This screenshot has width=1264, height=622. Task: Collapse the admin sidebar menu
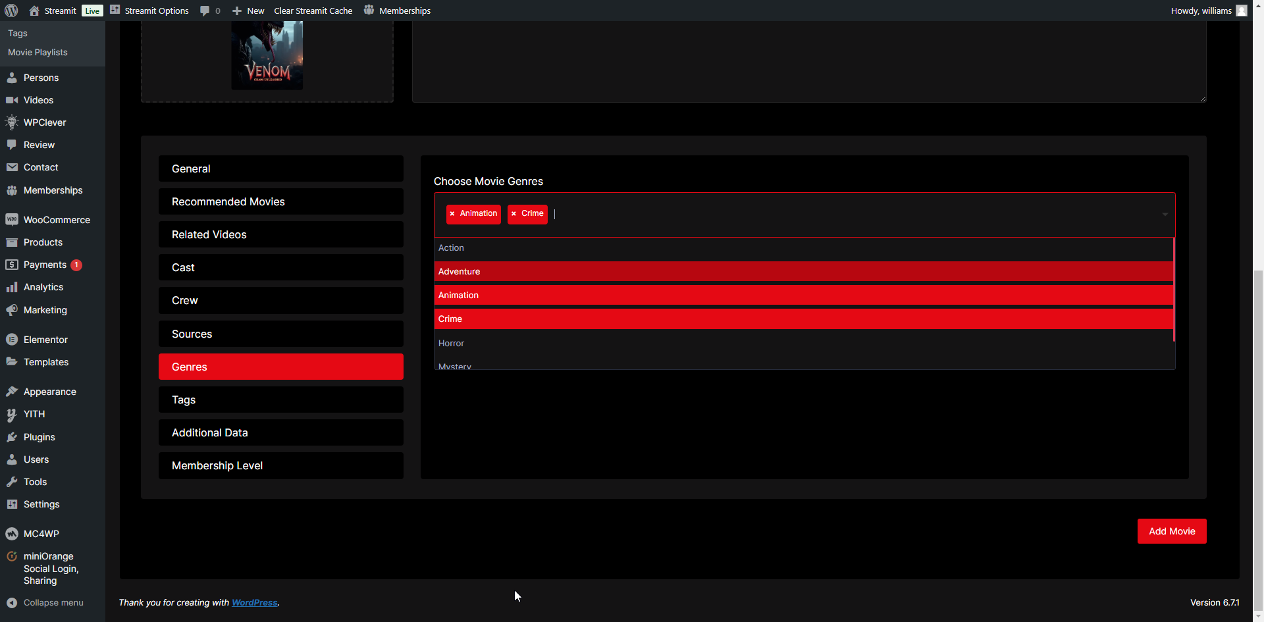pos(45,602)
